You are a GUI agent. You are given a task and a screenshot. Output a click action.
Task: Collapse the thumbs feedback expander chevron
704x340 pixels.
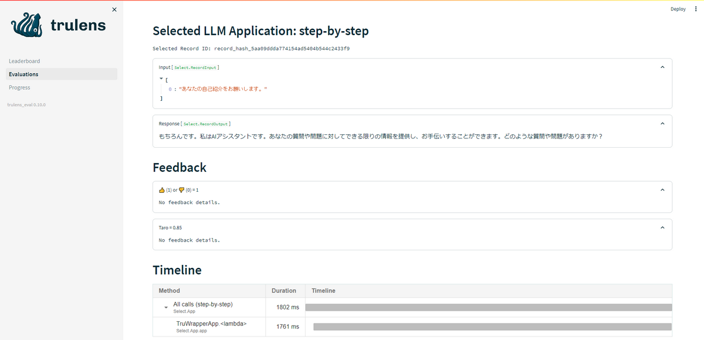(662, 190)
